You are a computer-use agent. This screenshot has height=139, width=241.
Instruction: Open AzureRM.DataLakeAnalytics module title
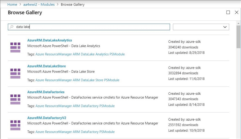(x=50, y=40)
